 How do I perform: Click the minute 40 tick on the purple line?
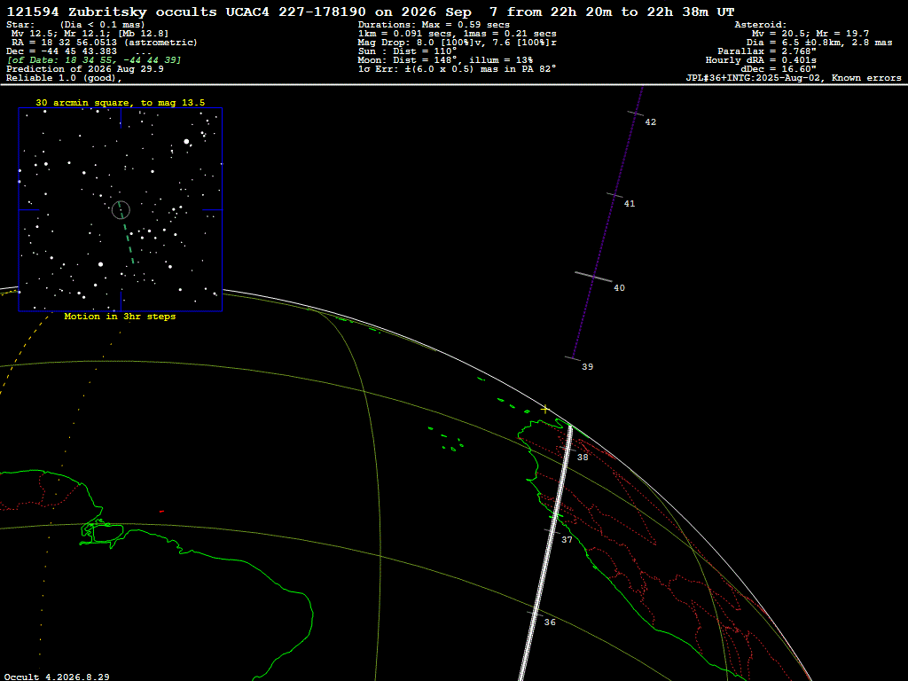tap(593, 277)
